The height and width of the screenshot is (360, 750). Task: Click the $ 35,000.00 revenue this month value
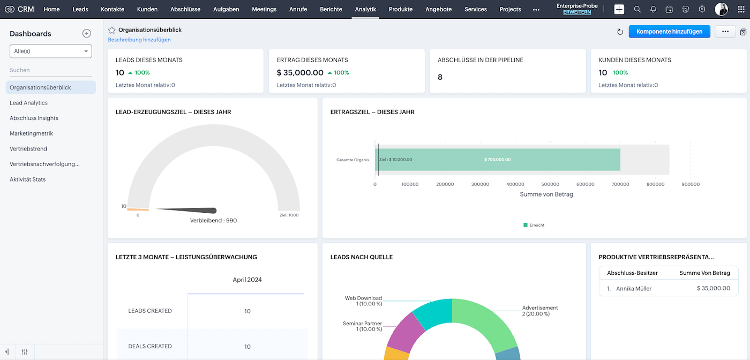pyautogui.click(x=300, y=72)
